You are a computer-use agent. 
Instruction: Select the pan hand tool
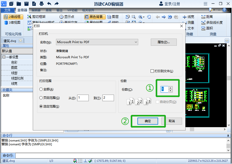(x=149, y=17)
